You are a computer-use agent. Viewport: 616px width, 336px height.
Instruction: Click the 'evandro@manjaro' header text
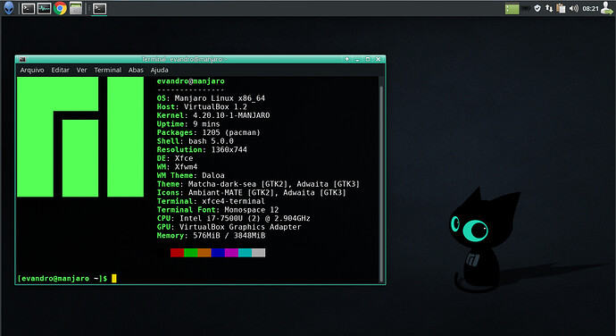[190, 81]
